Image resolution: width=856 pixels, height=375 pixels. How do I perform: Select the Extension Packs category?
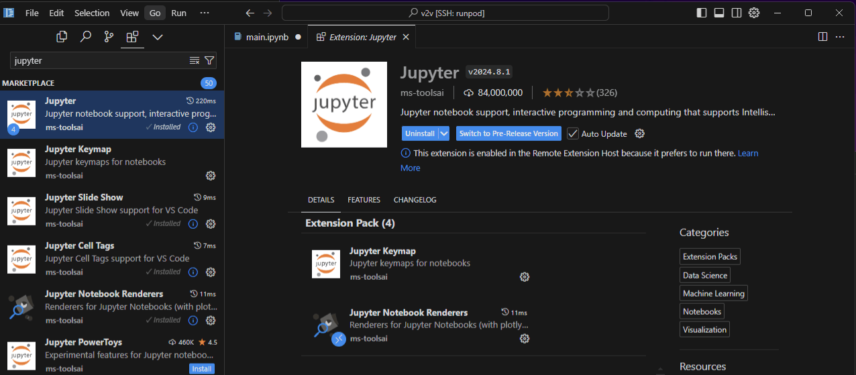[x=710, y=256]
